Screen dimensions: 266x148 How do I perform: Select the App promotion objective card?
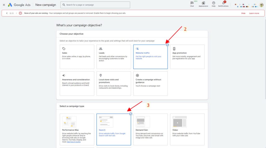click(x=187, y=57)
